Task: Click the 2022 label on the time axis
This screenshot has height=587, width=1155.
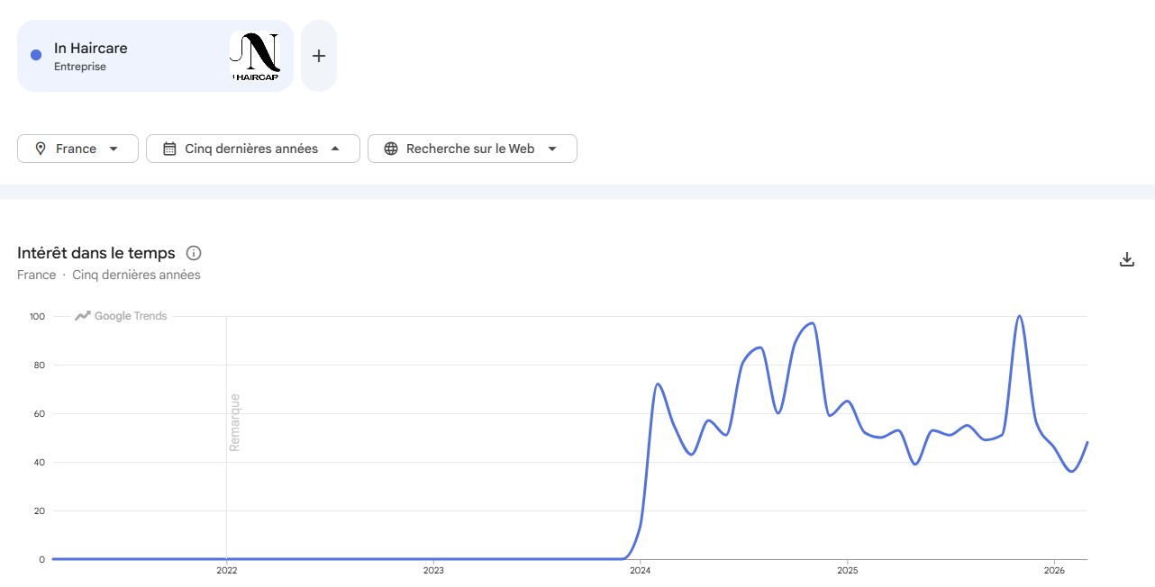Action: [226, 570]
